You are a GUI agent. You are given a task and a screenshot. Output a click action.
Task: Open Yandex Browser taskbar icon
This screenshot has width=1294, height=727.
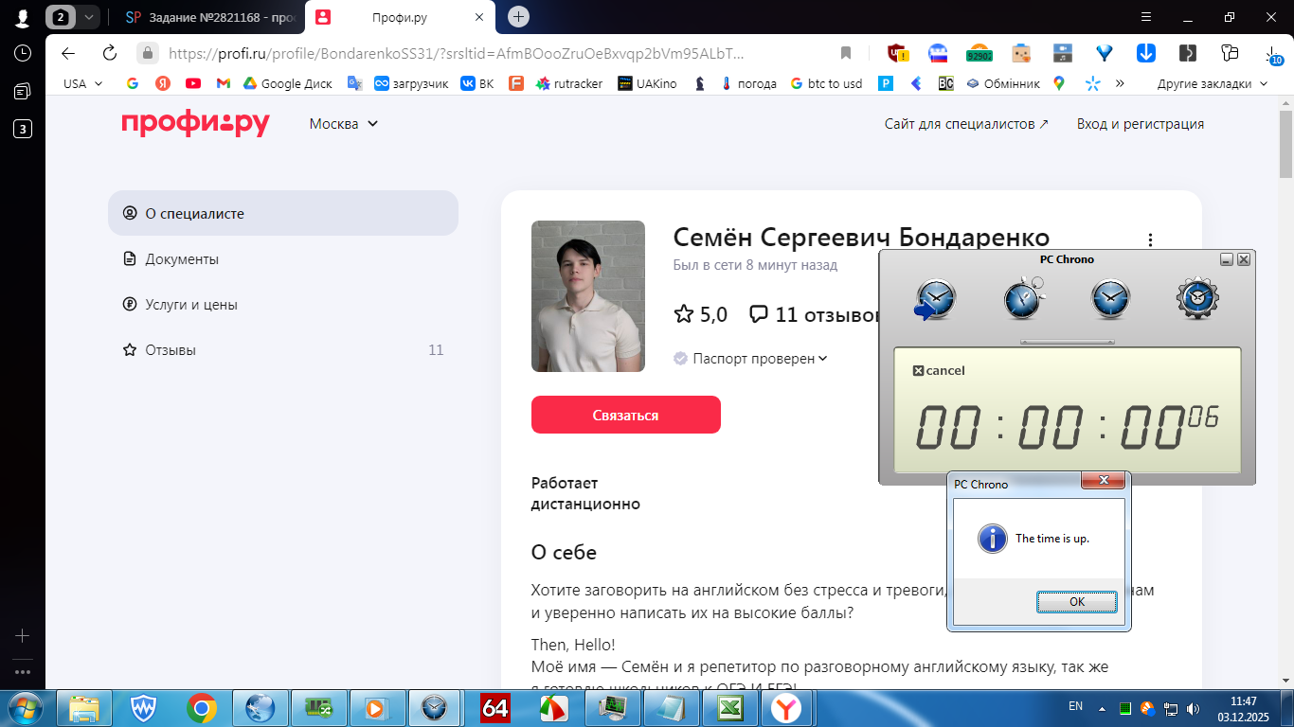pos(788,707)
